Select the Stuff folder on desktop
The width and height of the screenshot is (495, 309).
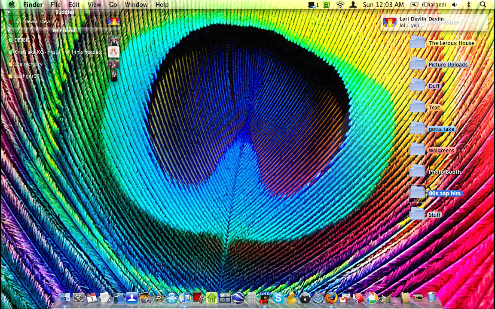(x=425, y=214)
